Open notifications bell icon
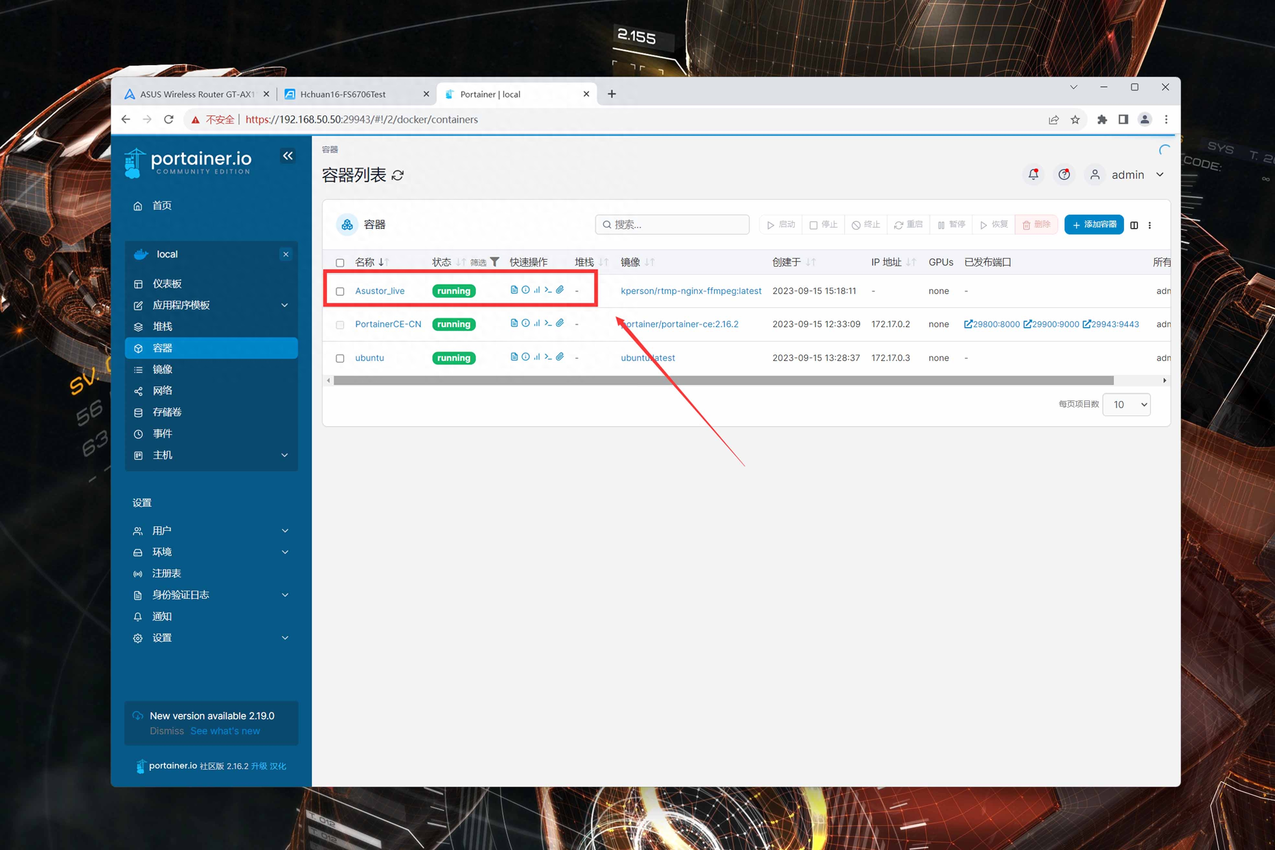The height and width of the screenshot is (850, 1275). click(x=1033, y=175)
